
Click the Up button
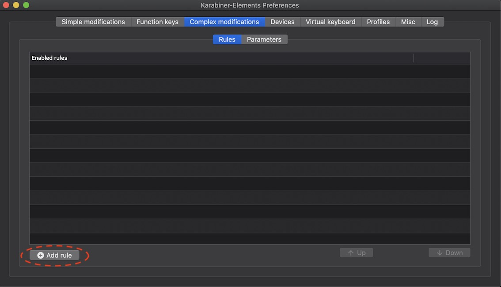click(356, 253)
